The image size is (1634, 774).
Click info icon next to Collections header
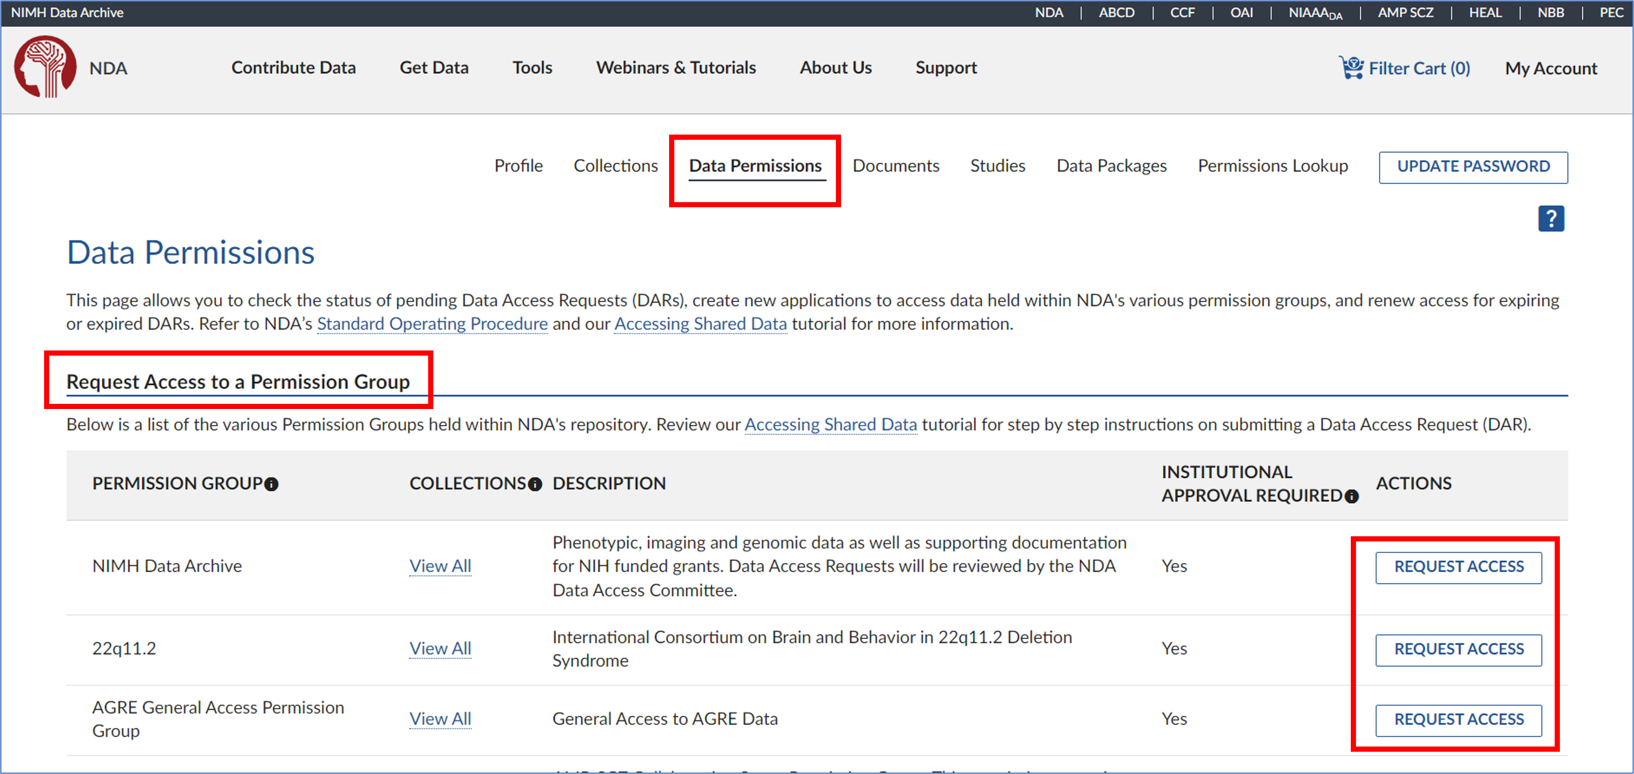coord(535,485)
